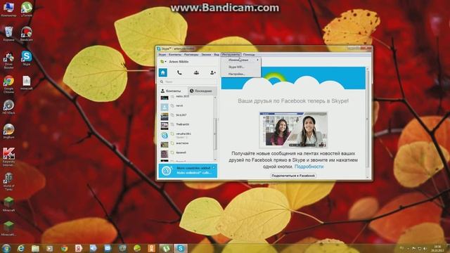Select the Google Chrome desktop shortcut

click(x=8, y=84)
